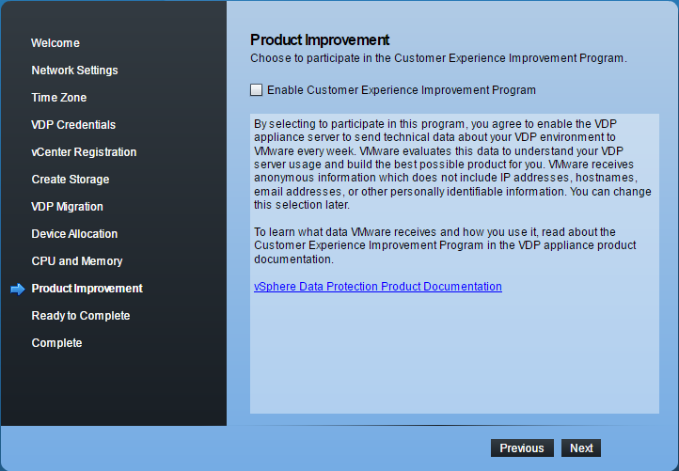Click the 'Choose to participate' subtitle text
Image resolution: width=679 pixels, height=471 pixels.
438,58
